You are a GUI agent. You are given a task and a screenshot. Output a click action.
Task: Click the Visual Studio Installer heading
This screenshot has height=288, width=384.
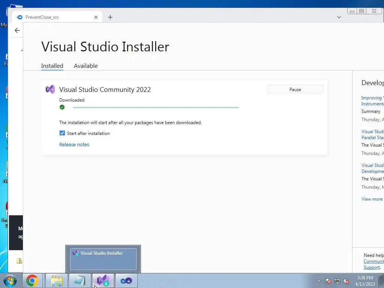pos(105,46)
